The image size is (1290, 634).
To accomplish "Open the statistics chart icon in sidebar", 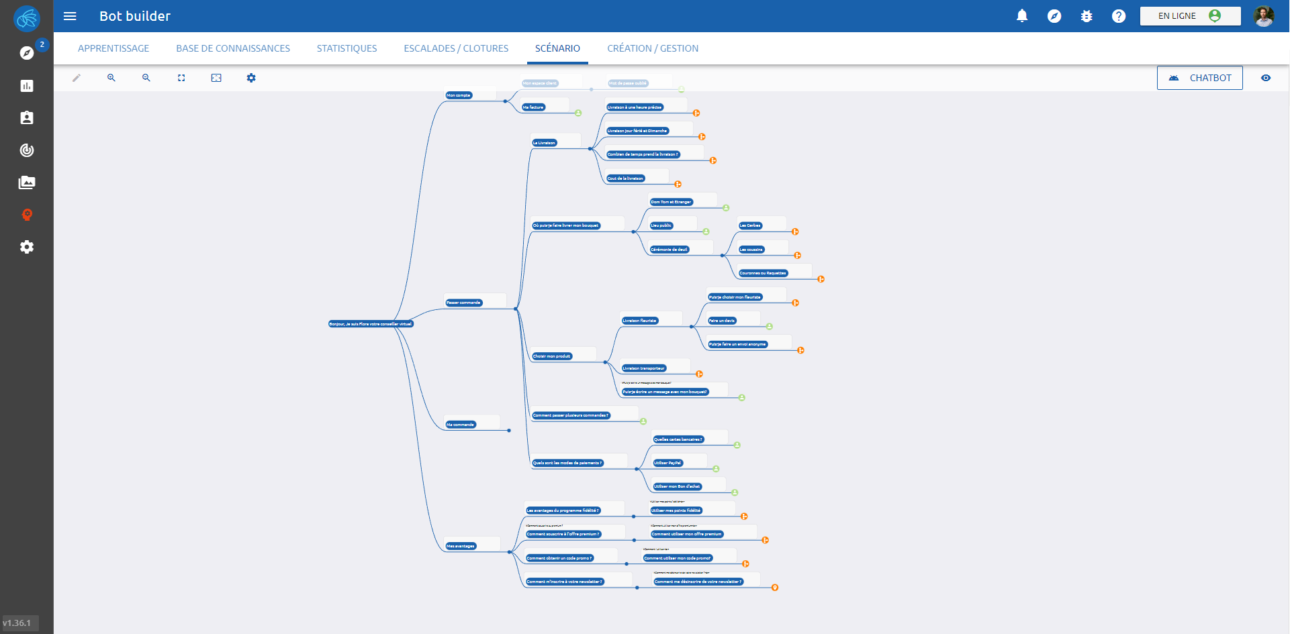I will (x=27, y=86).
